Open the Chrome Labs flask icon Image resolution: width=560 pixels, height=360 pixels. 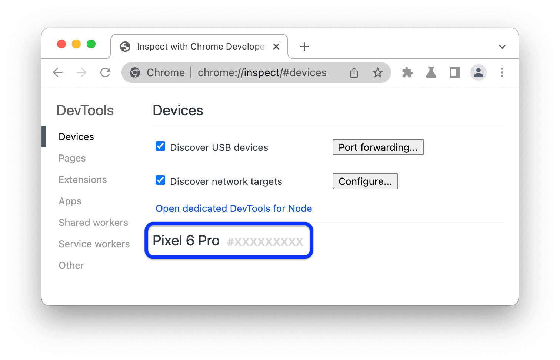[431, 72]
